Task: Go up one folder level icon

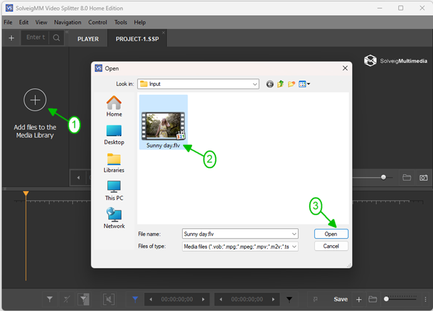Action: click(281, 84)
